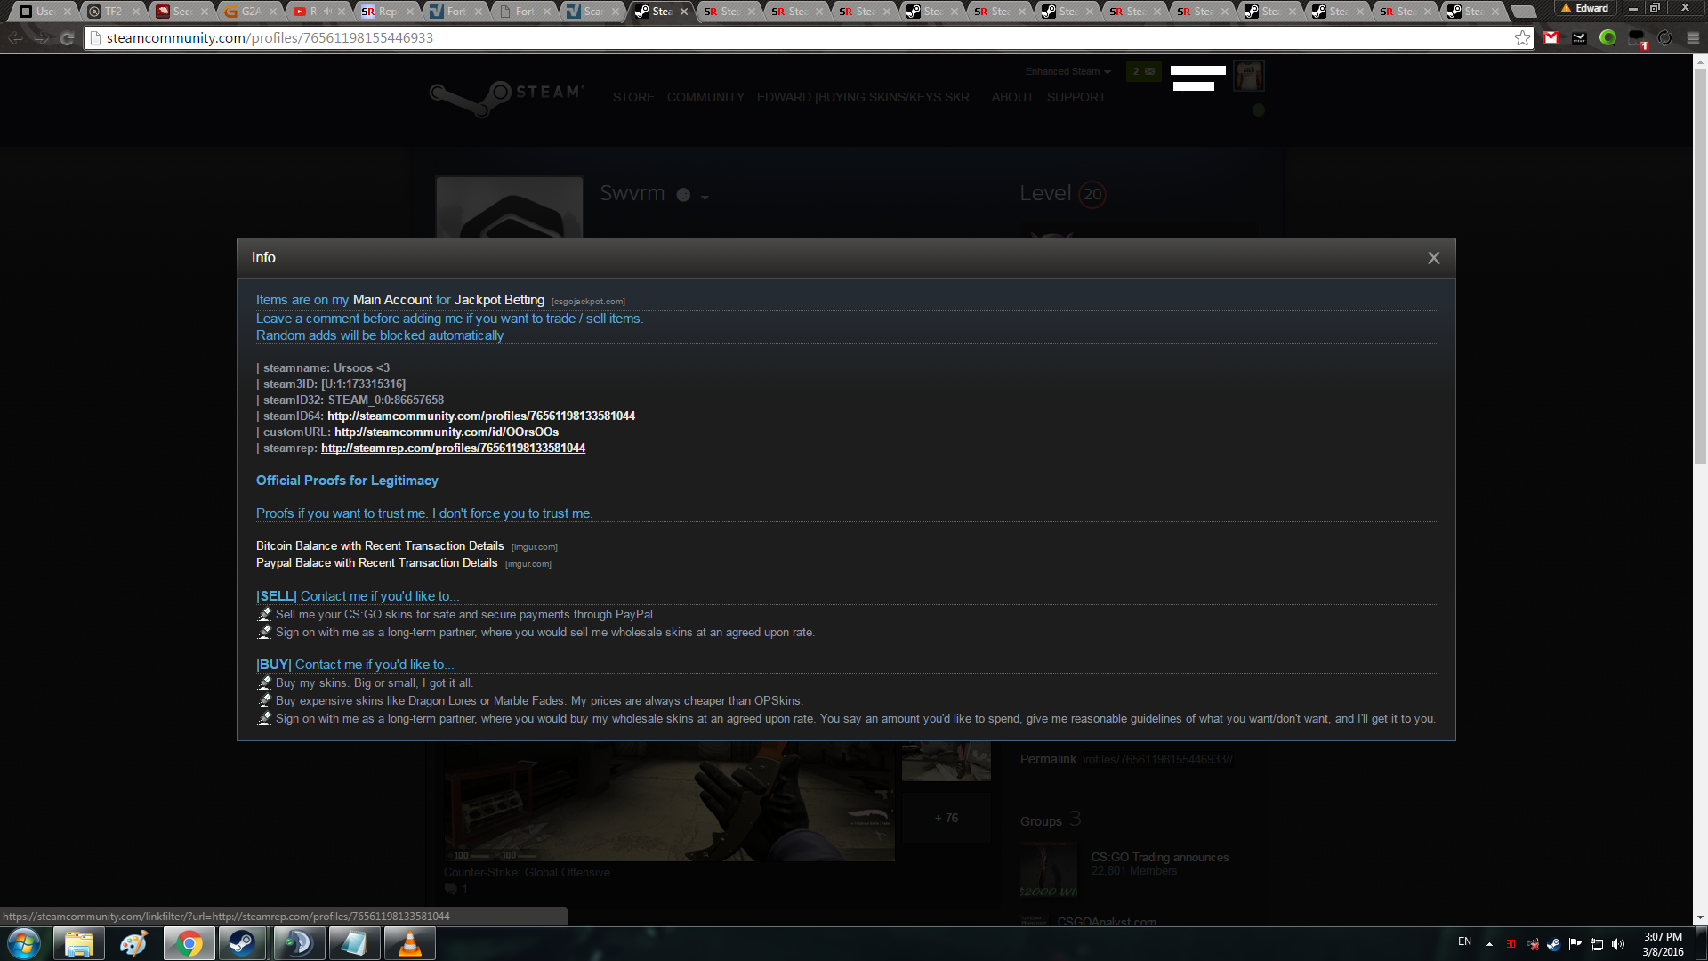
Task: Click the page vertical scrollbar
Action: coord(1700,267)
